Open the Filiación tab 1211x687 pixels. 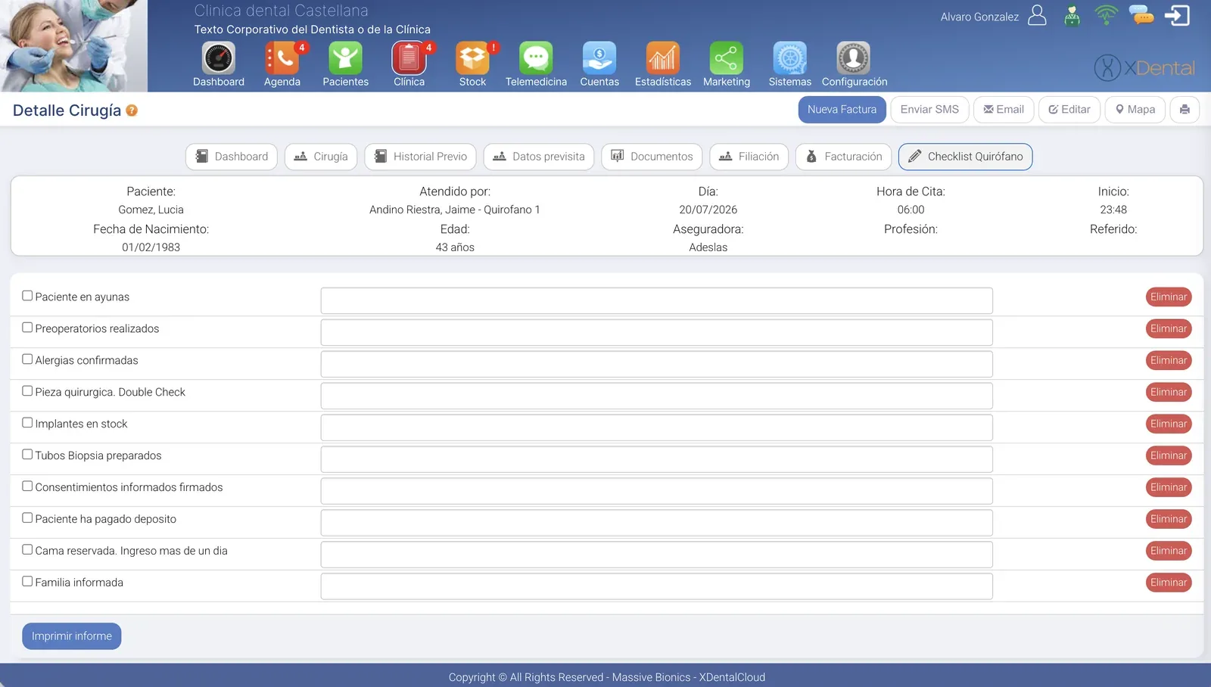(x=749, y=157)
